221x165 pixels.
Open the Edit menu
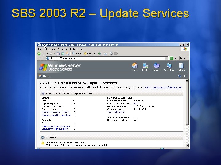click(x=46, y=49)
